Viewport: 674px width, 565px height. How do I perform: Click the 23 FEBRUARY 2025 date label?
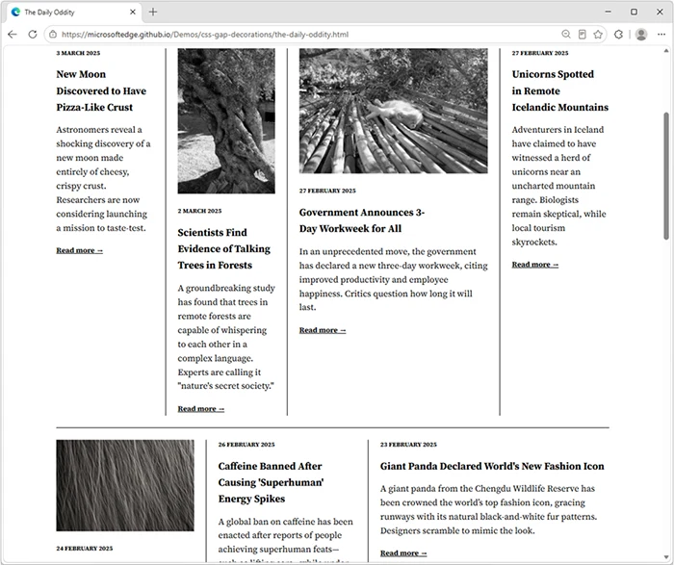click(x=408, y=445)
